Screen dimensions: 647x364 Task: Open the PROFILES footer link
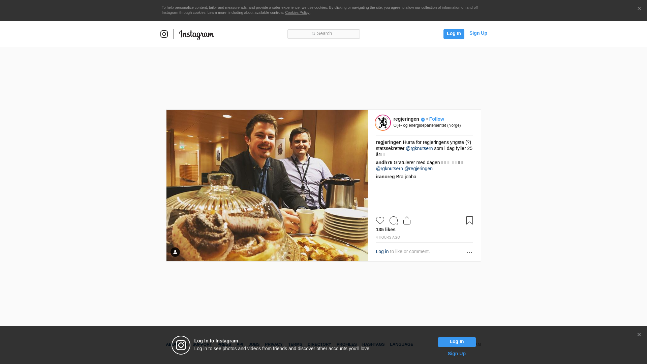[346, 344]
